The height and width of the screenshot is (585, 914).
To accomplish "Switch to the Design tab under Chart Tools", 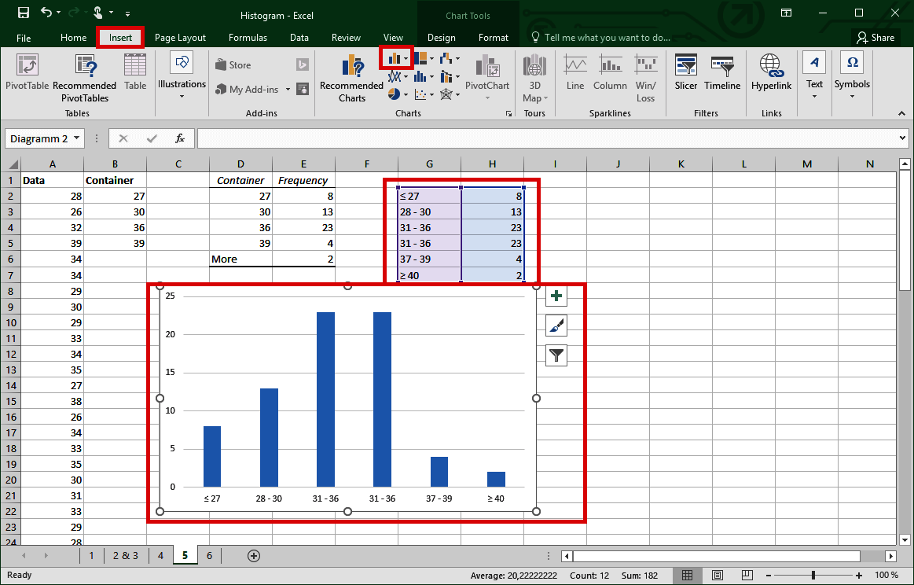I will [x=441, y=37].
